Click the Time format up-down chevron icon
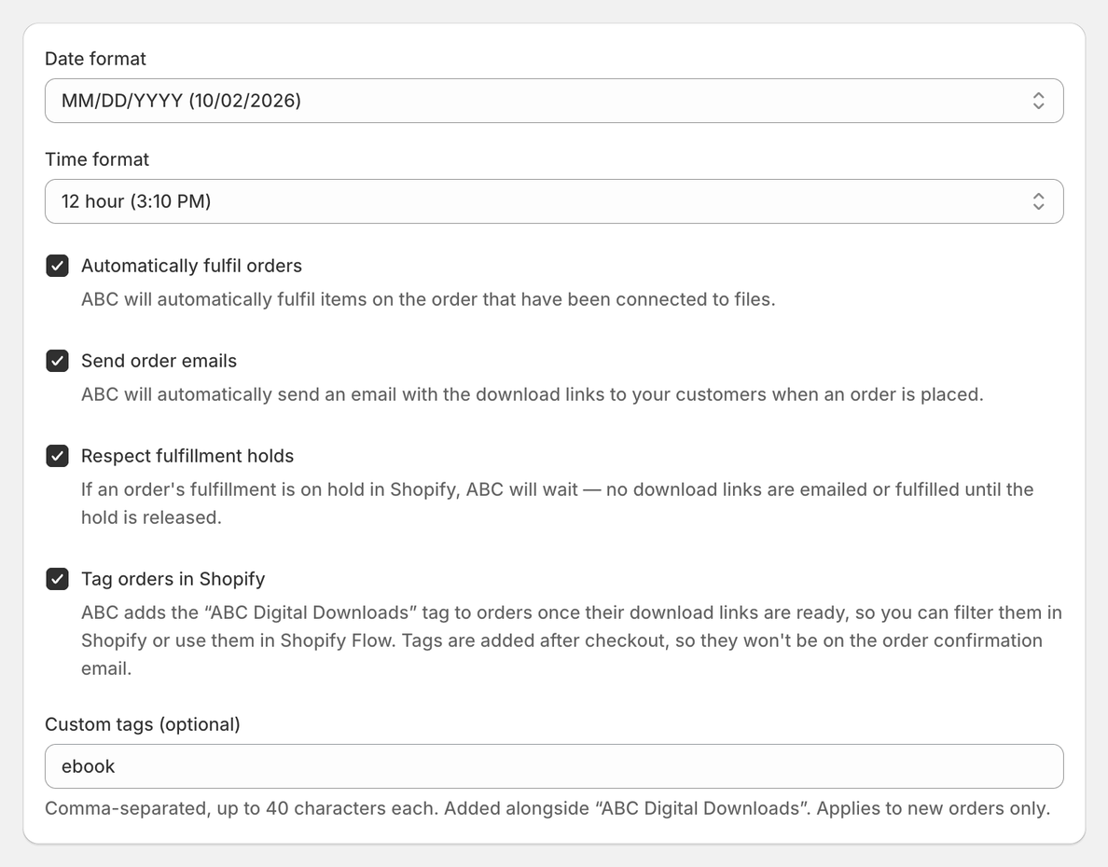The width and height of the screenshot is (1108, 867). point(1038,201)
